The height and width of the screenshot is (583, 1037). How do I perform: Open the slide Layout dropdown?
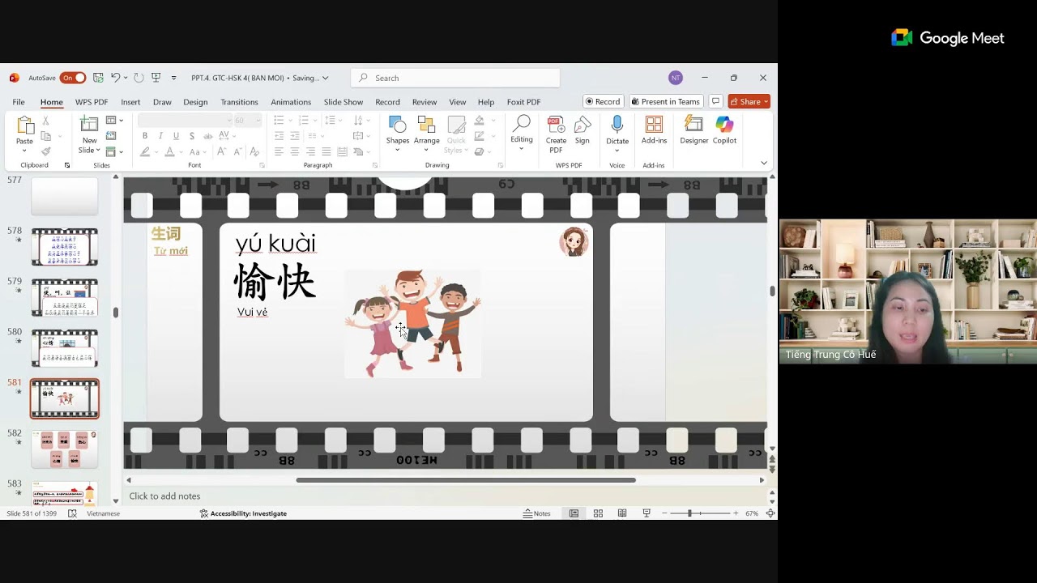pos(114,121)
